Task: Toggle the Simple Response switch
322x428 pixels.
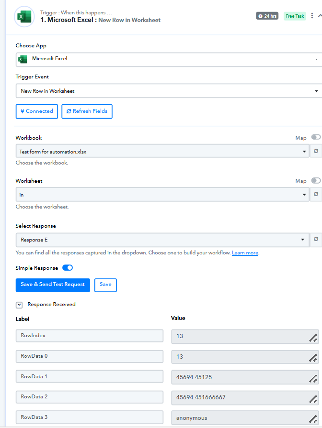Action: (68, 268)
